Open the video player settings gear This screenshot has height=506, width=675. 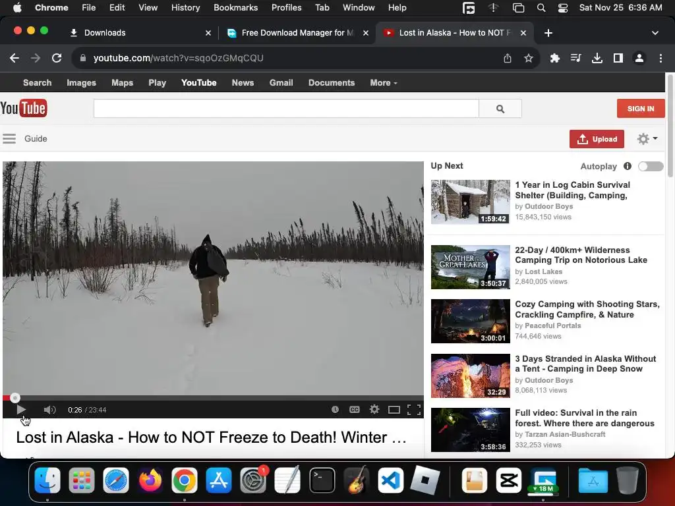374,409
